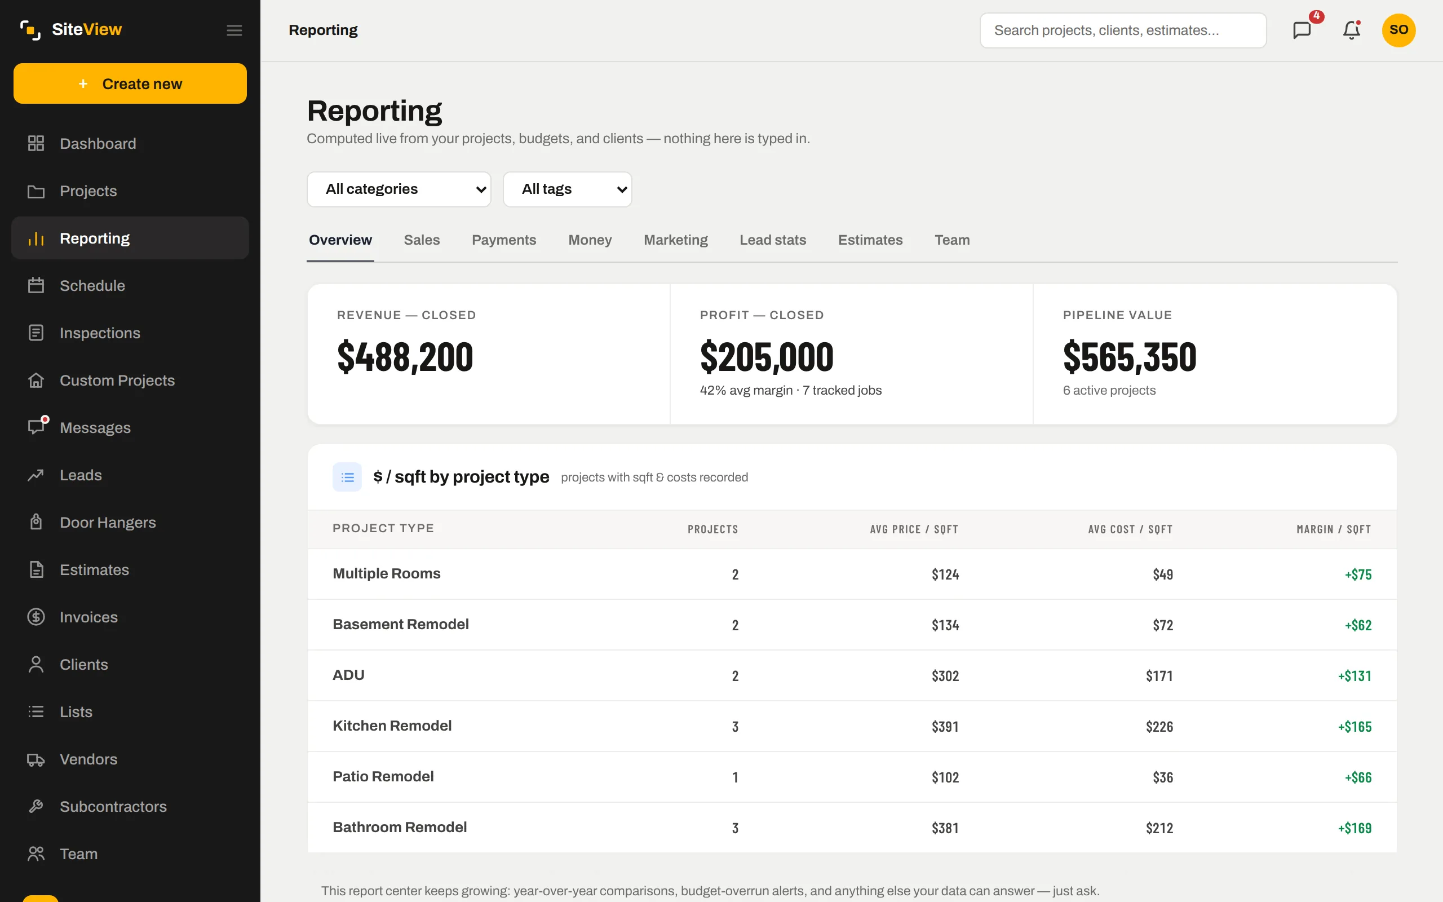This screenshot has height=902, width=1443.
Task: Click the Subcontractors wrench icon
Action: tap(36, 807)
